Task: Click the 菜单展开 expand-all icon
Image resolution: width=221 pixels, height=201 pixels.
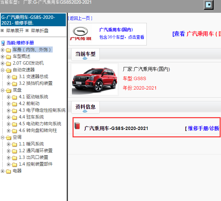Action: point(2,31)
